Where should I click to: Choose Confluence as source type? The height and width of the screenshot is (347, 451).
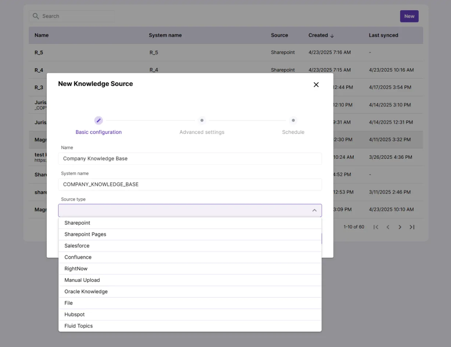pyautogui.click(x=78, y=257)
